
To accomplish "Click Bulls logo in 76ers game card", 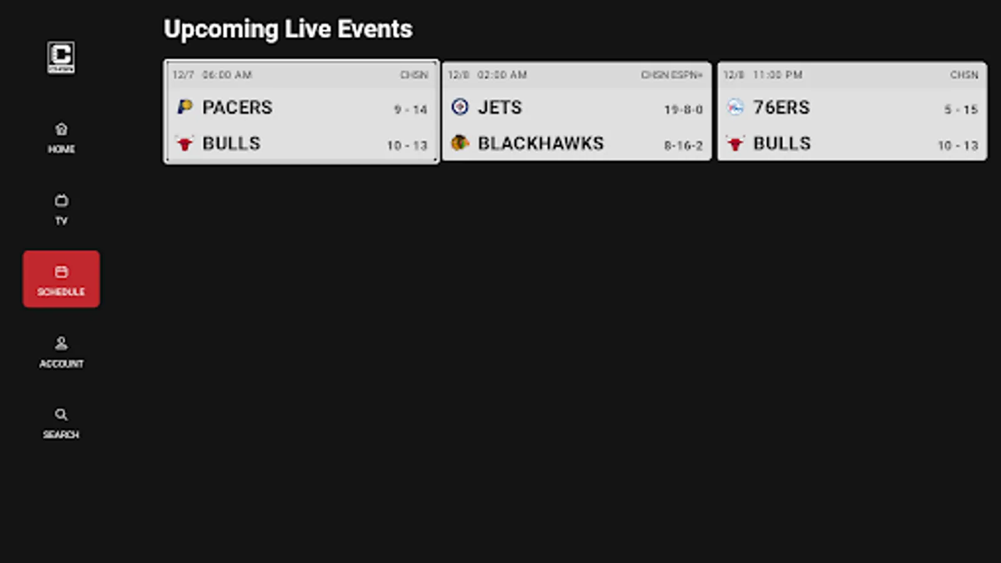I will 735,144.
